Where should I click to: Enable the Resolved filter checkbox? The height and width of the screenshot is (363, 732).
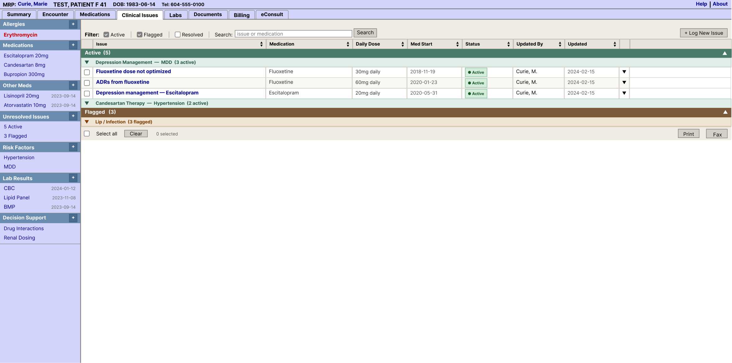[x=178, y=35]
